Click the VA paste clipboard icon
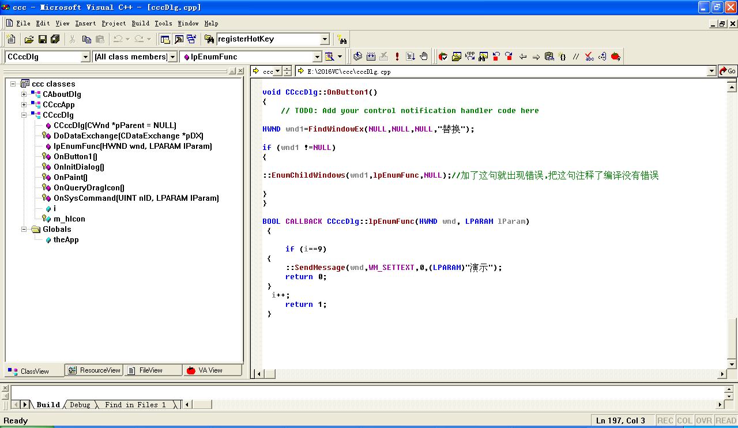 tap(549, 57)
